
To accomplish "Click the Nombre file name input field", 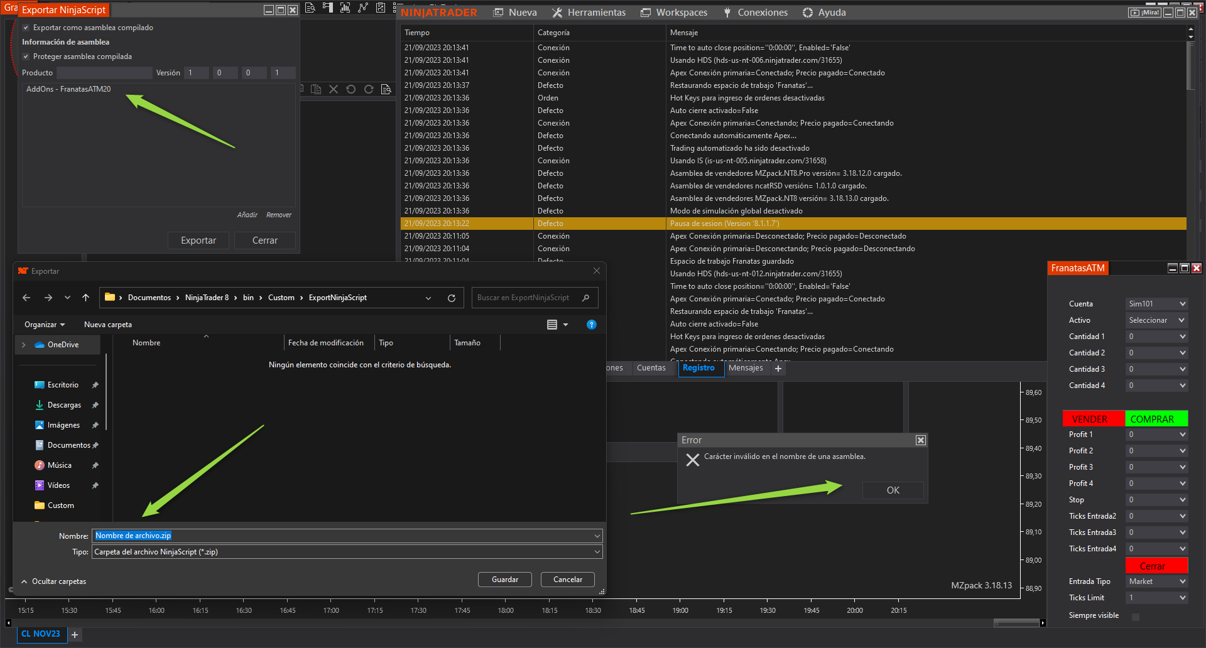I will [345, 536].
